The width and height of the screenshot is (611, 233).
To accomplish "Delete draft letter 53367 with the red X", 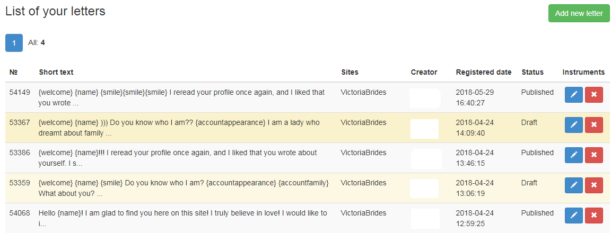I will (x=594, y=125).
